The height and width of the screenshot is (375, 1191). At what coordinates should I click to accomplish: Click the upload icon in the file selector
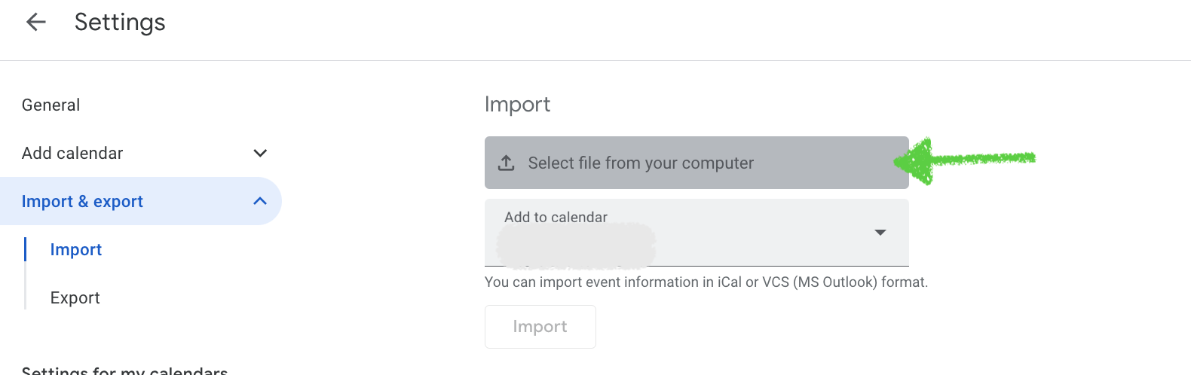(507, 163)
